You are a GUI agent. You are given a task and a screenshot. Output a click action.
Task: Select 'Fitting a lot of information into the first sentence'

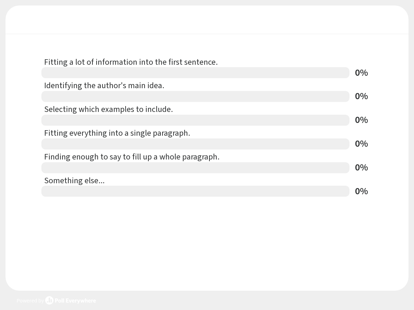tap(131, 62)
